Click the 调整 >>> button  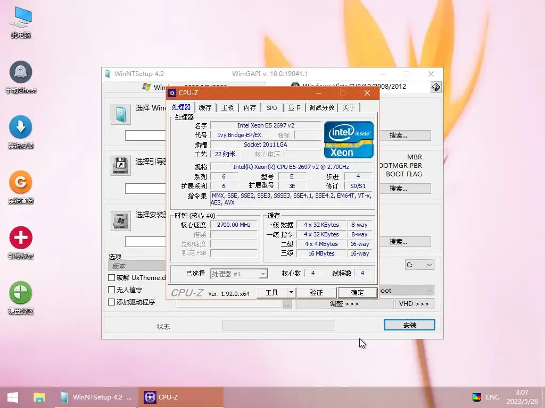[344, 303]
